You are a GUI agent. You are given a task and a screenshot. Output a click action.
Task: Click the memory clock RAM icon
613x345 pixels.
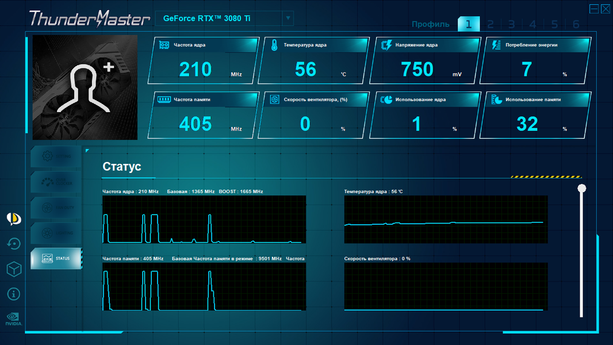point(164,99)
